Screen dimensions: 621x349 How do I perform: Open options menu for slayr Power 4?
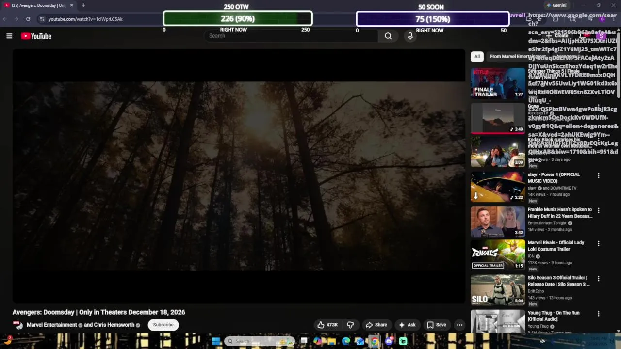point(598,175)
